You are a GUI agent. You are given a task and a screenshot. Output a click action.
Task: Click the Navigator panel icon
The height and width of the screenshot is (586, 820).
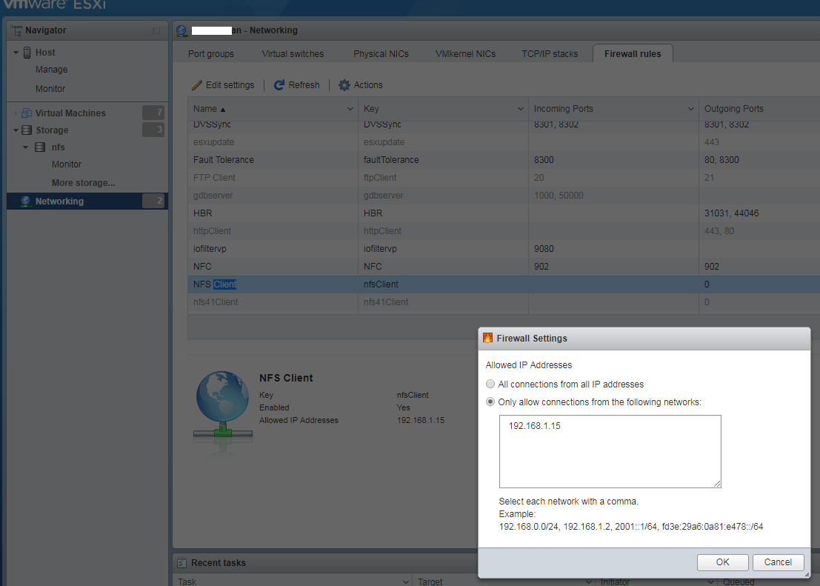pos(16,30)
